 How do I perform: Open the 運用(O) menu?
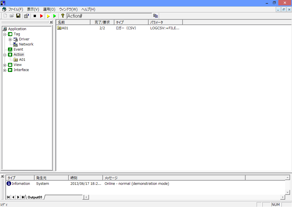[x=49, y=9]
